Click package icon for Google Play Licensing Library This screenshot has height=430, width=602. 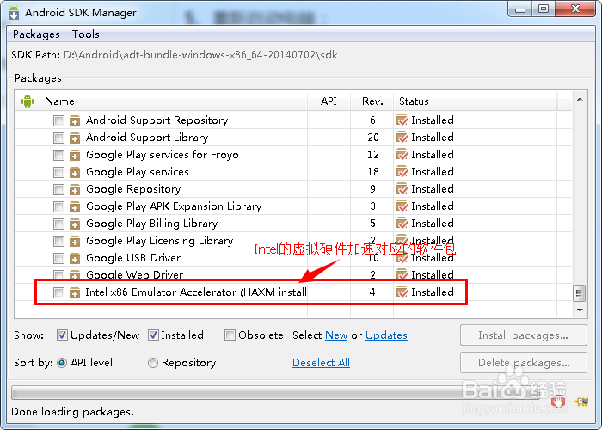pos(75,241)
